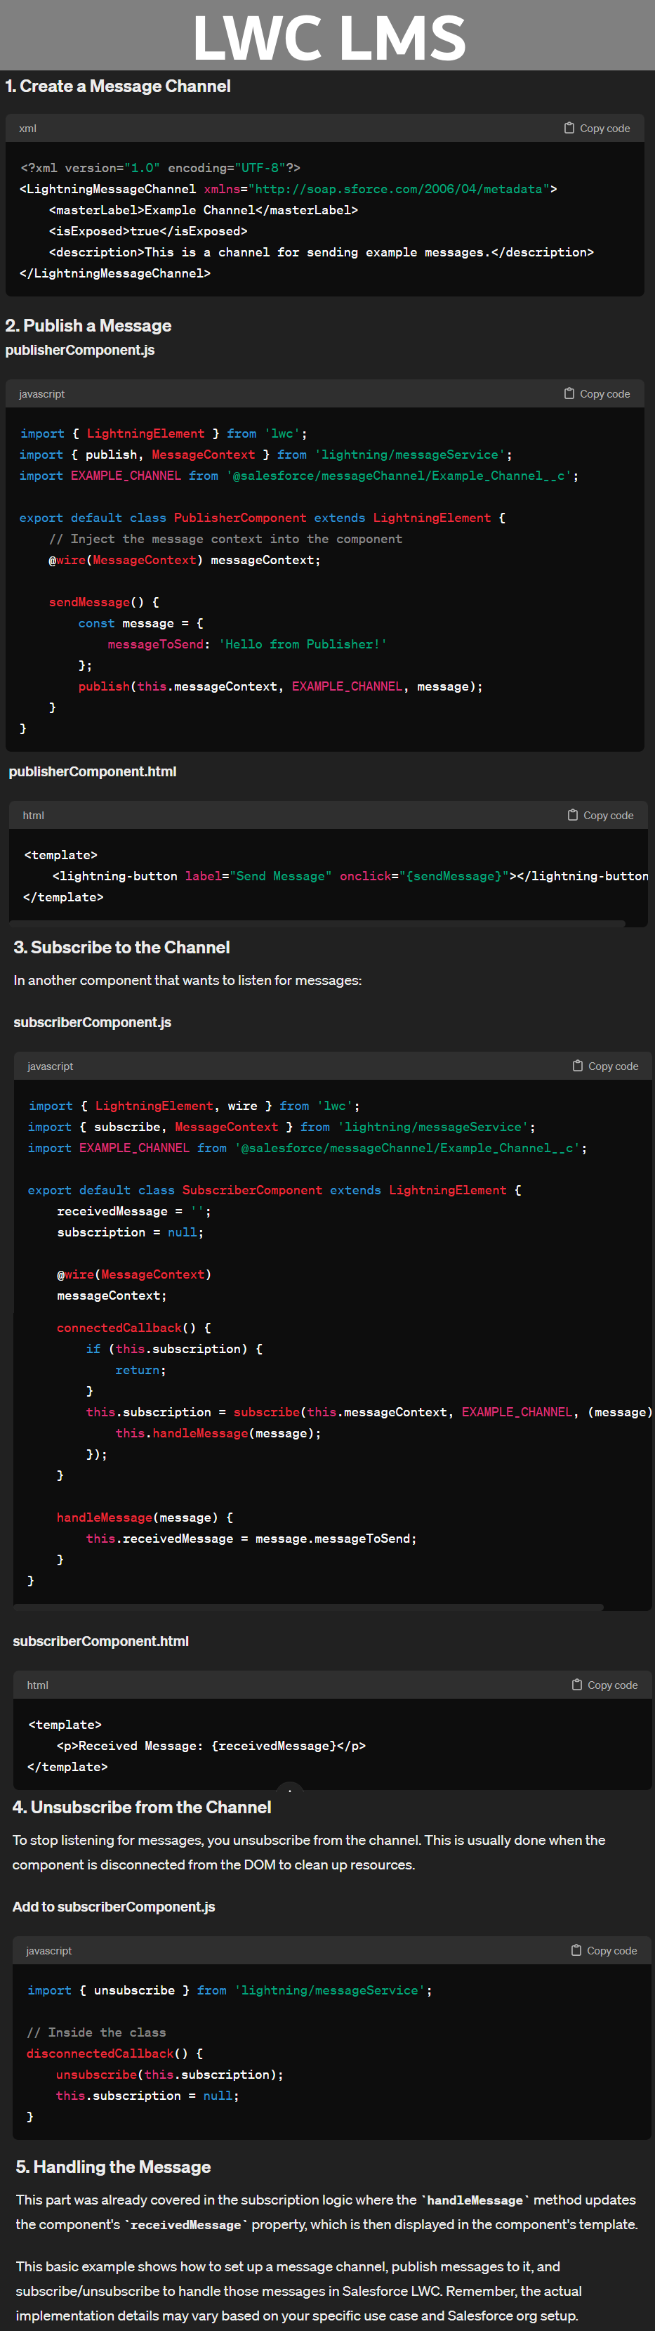
Task: Click the clipboard icon above the PublisherComponent javascript code
Action: click(569, 393)
